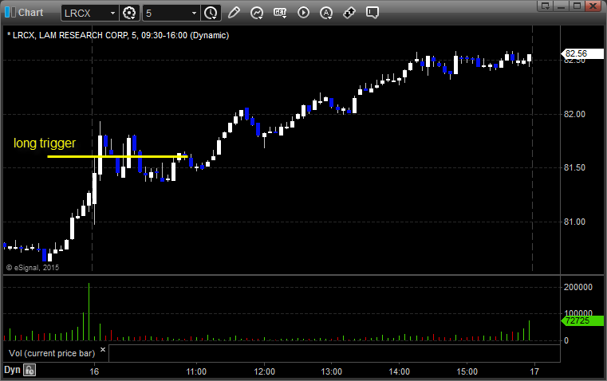The width and height of the screenshot is (607, 381).
Task: Open the chart comment bubble icon
Action: (x=372, y=13)
